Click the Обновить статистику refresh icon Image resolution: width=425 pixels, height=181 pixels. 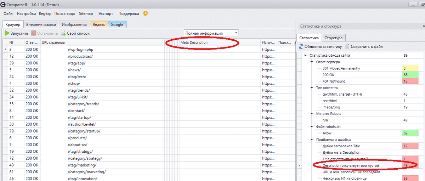pyautogui.click(x=301, y=46)
